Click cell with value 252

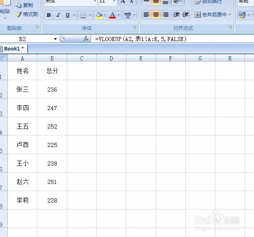[52, 126]
